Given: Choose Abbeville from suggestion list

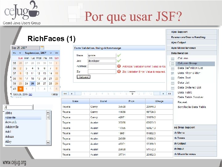Looking at the screenshot, I should click(23, 118).
